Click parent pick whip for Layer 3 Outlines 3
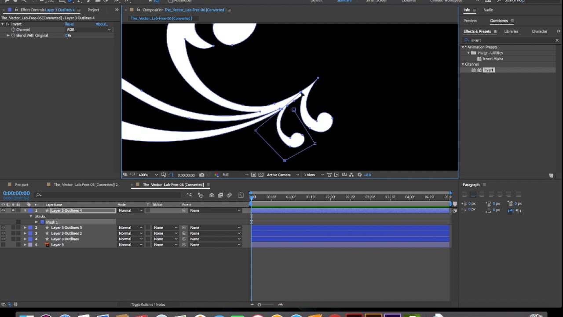 (184, 228)
